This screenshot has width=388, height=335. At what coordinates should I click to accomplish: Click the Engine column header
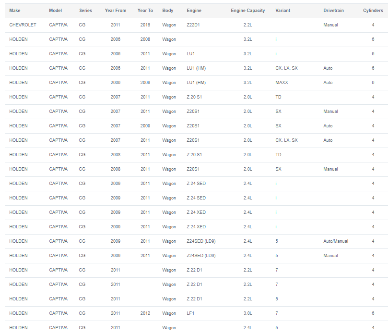(x=194, y=11)
